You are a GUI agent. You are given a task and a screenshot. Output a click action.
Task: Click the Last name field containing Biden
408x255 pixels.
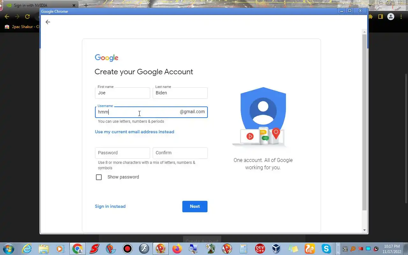pyautogui.click(x=180, y=93)
